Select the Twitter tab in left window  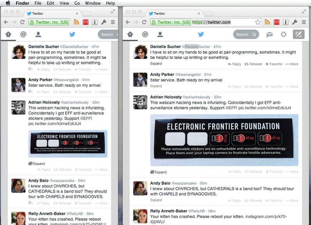[x=53, y=14]
